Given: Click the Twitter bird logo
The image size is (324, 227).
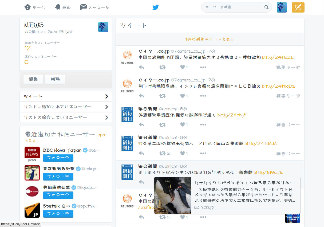Looking at the screenshot, I should click(156, 7).
